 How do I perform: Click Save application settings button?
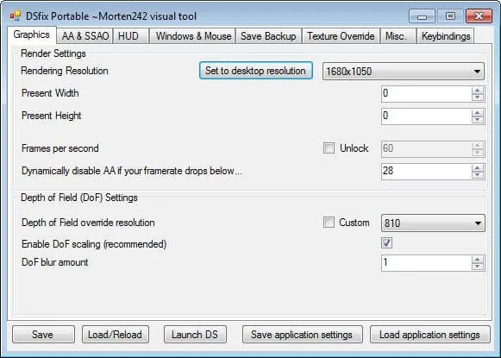click(303, 335)
